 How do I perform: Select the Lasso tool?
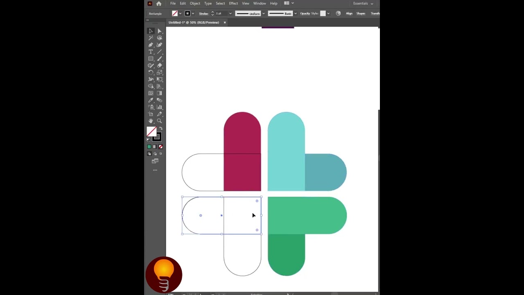click(159, 38)
